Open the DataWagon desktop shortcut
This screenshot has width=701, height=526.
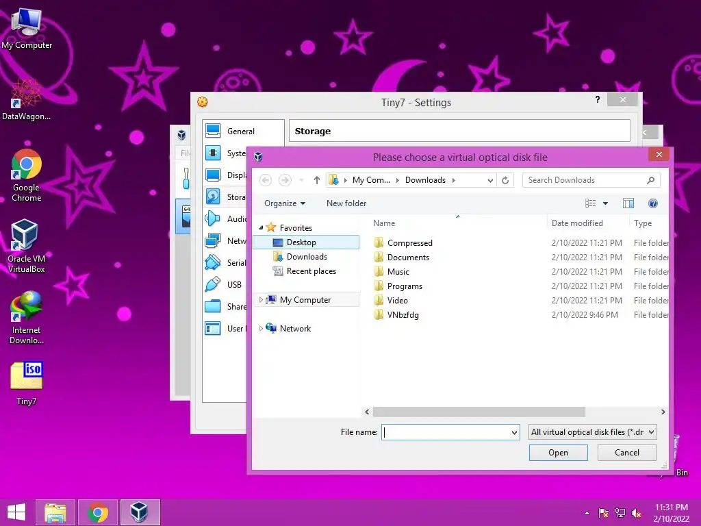[x=26, y=99]
